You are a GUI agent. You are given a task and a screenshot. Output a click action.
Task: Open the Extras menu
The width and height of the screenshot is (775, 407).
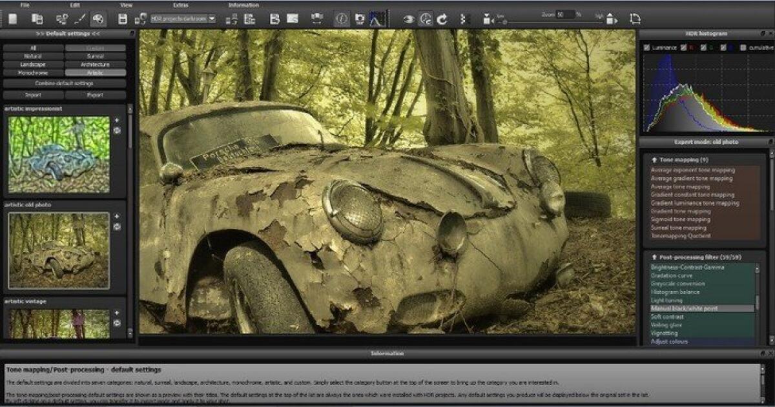coord(180,5)
